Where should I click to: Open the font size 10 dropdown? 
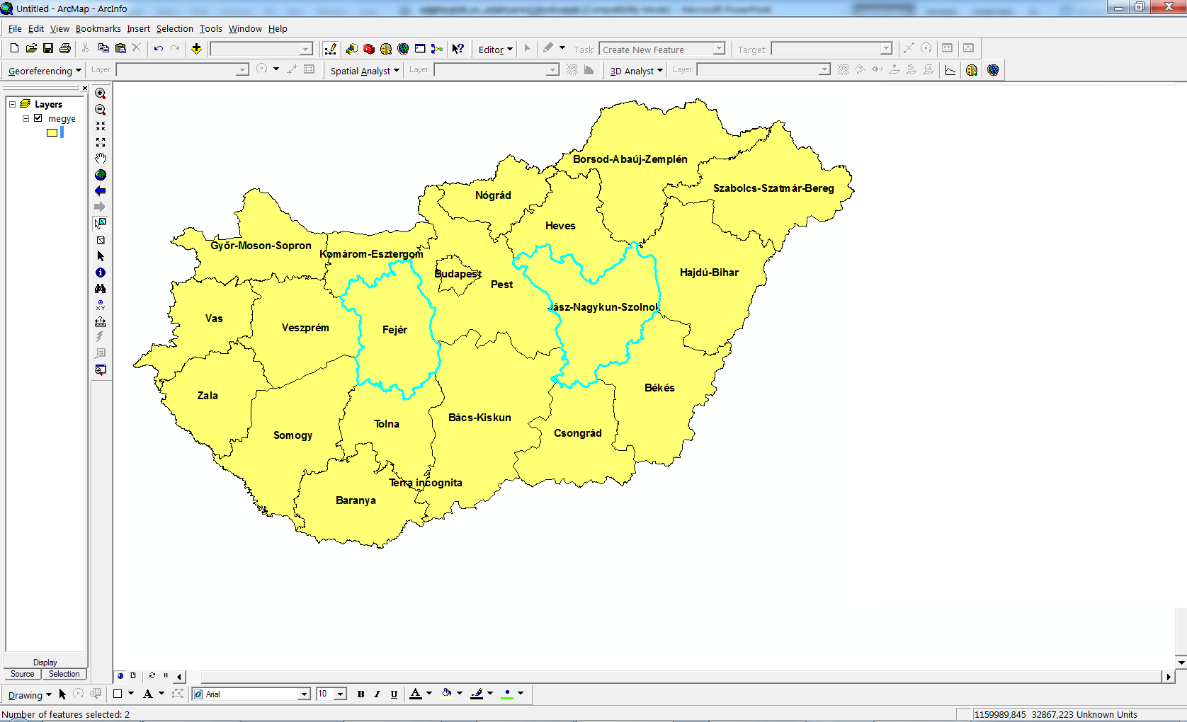pos(340,694)
